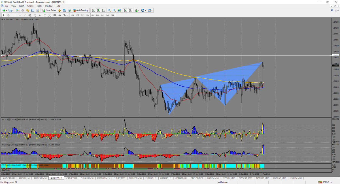Open the Charts menu
Viewport: 340px width, 184px height.
click(30, 6)
